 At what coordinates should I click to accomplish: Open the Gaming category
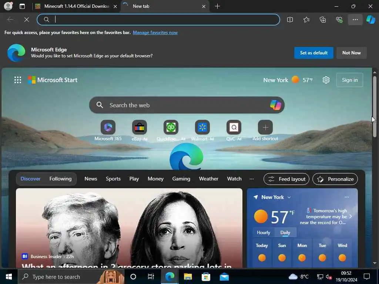click(x=181, y=179)
